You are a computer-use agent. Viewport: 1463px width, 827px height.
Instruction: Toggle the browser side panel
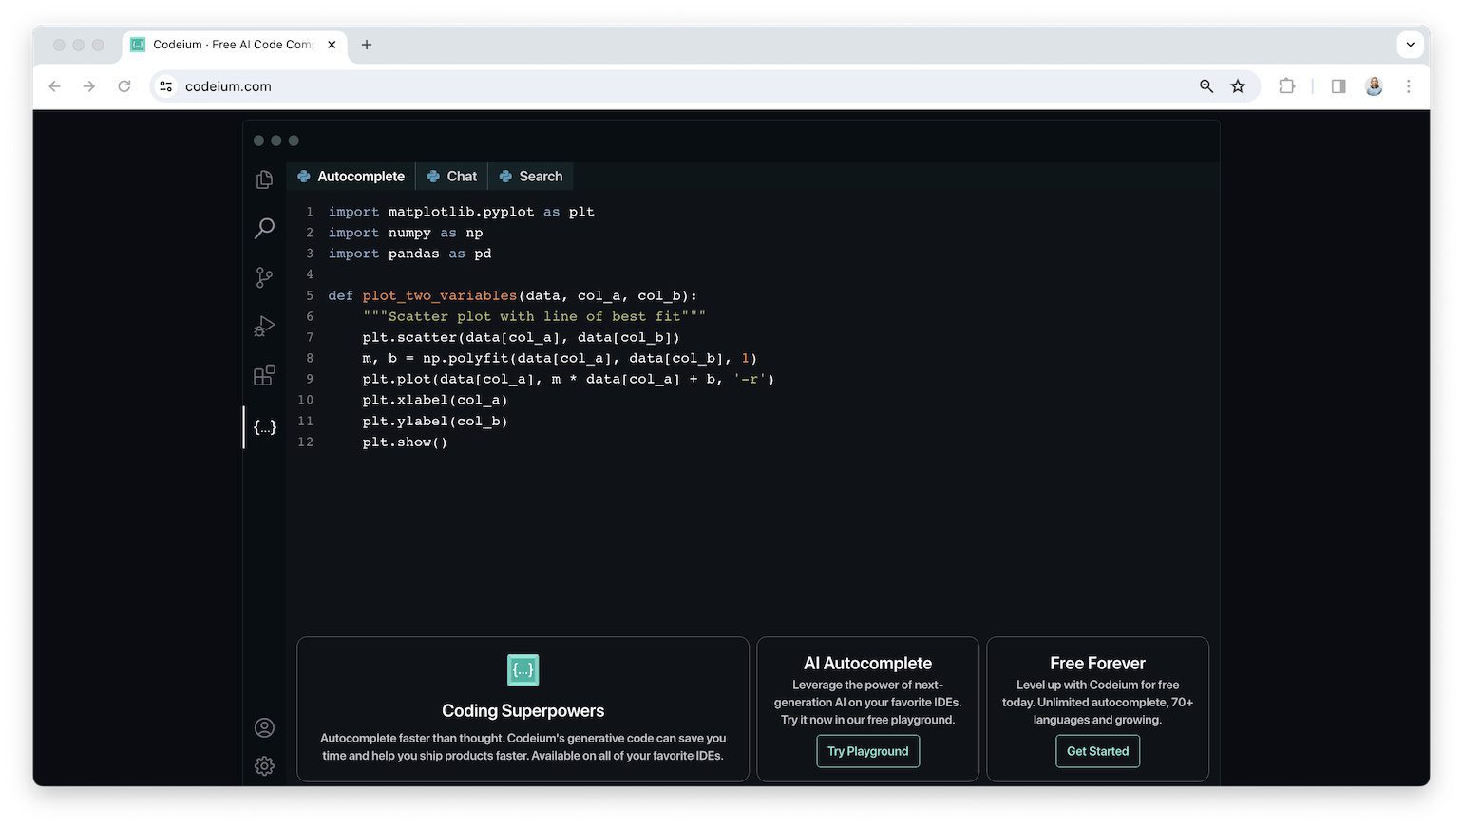click(x=1338, y=85)
